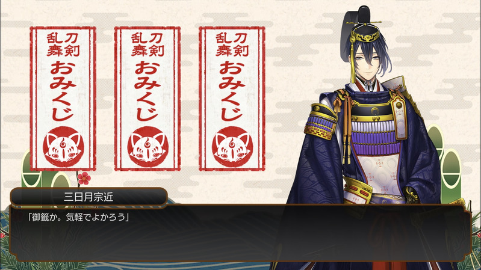Tap the fox mask emblem on left slip
The height and width of the screenshot is (270, 481).
[x=63, y=147]
